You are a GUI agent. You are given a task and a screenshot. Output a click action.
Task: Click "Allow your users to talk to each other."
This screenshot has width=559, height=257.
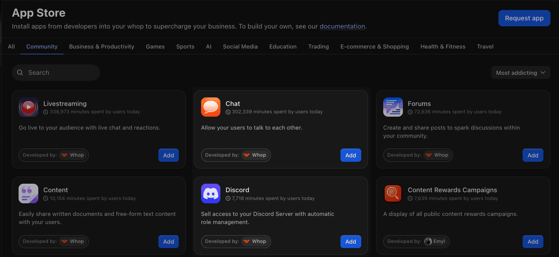[252, 128]
